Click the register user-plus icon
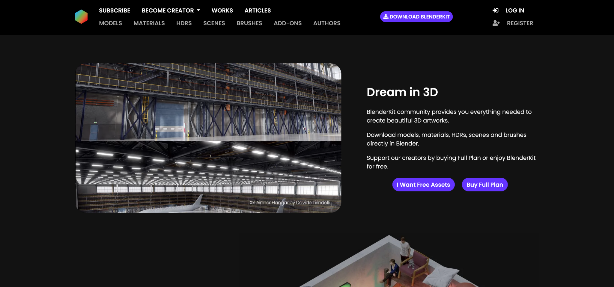 pos(496,23)
